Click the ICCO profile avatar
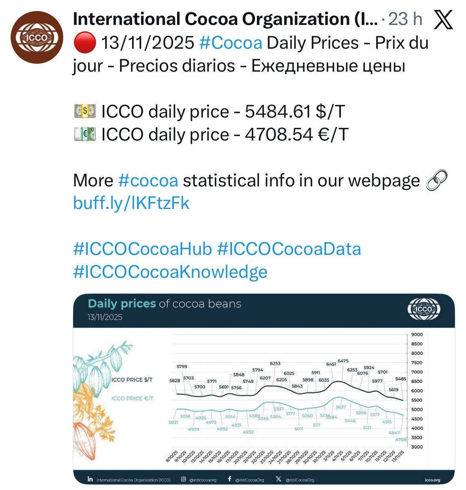Viewport: 466px width, 490px height. (x=37, y=38)
